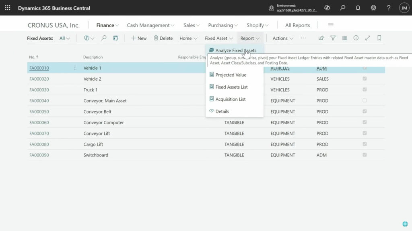The height and width of the screenshot is (231, 412).
Task: Click TANGIBLE cell in Switchboard row
Action: pyautogui.click(x=234, y=155)
